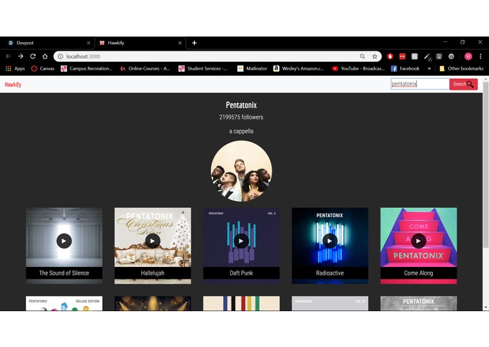Close the Hawkify tab
Image resolution: width=489 pixels, height=347 pixels.
[180, 43]
